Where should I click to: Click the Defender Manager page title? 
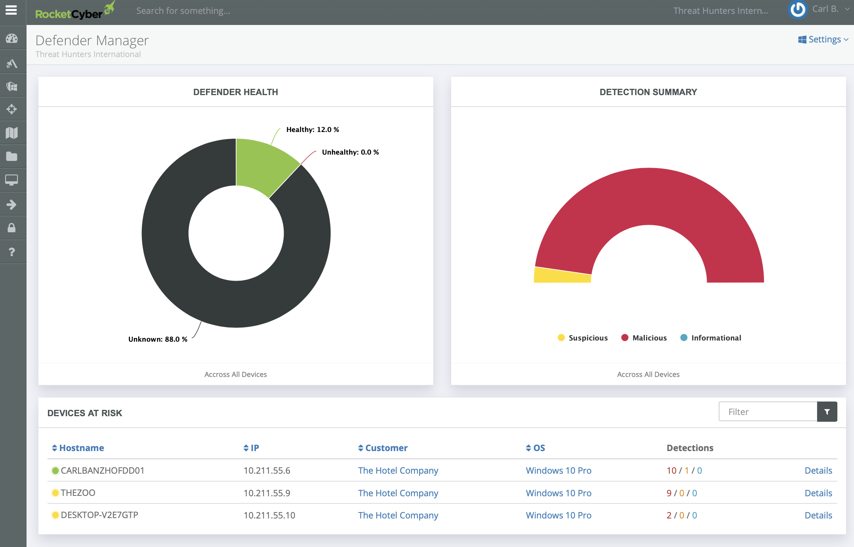[x=92, y=40]
